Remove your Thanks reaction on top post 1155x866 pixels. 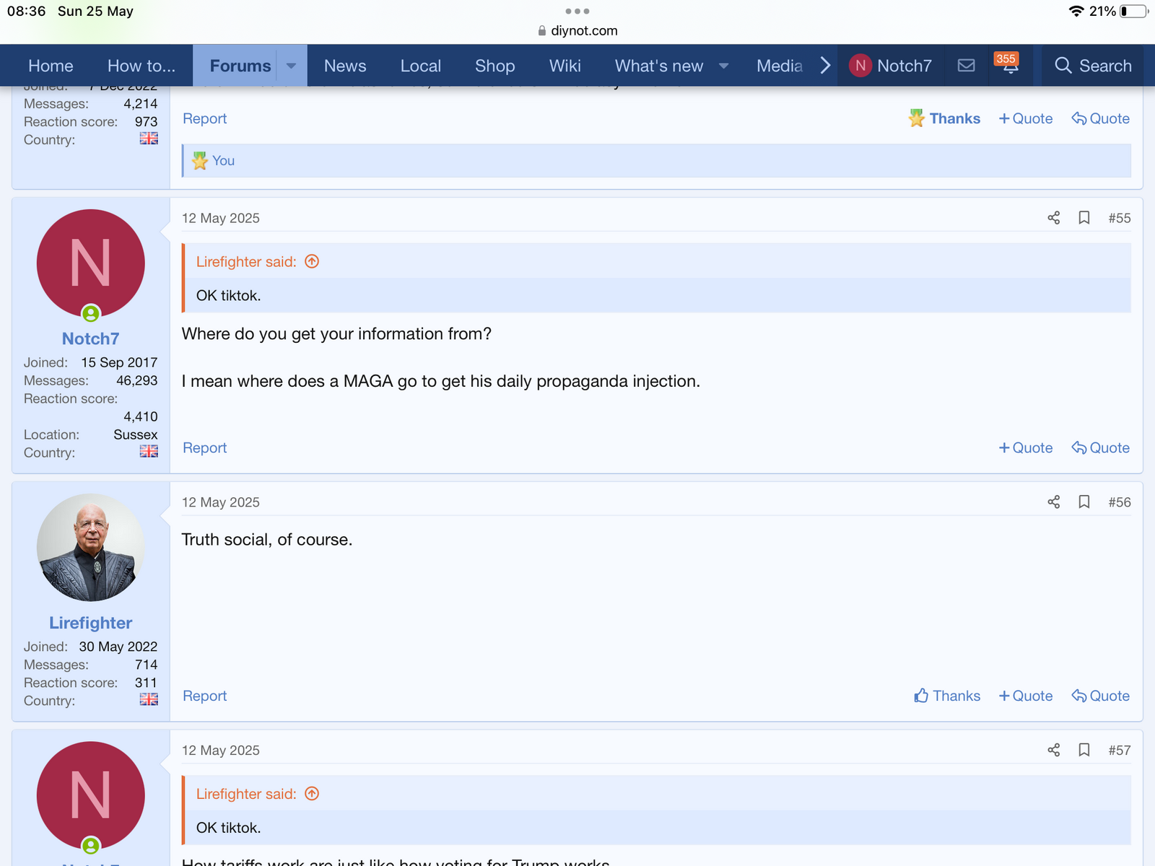tap(944, 118)
